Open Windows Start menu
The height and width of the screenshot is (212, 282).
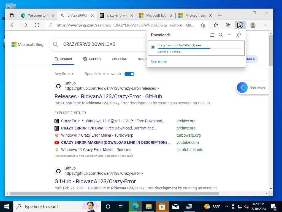pos(7,206)
